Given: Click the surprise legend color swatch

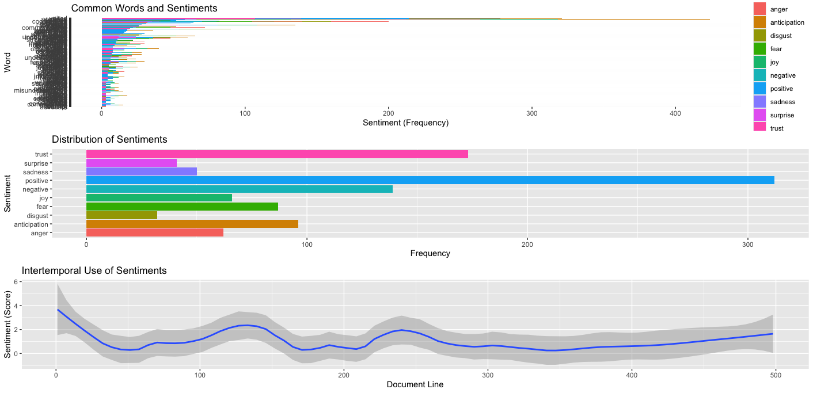Looking at the screenshot, I should coord(760,115).
